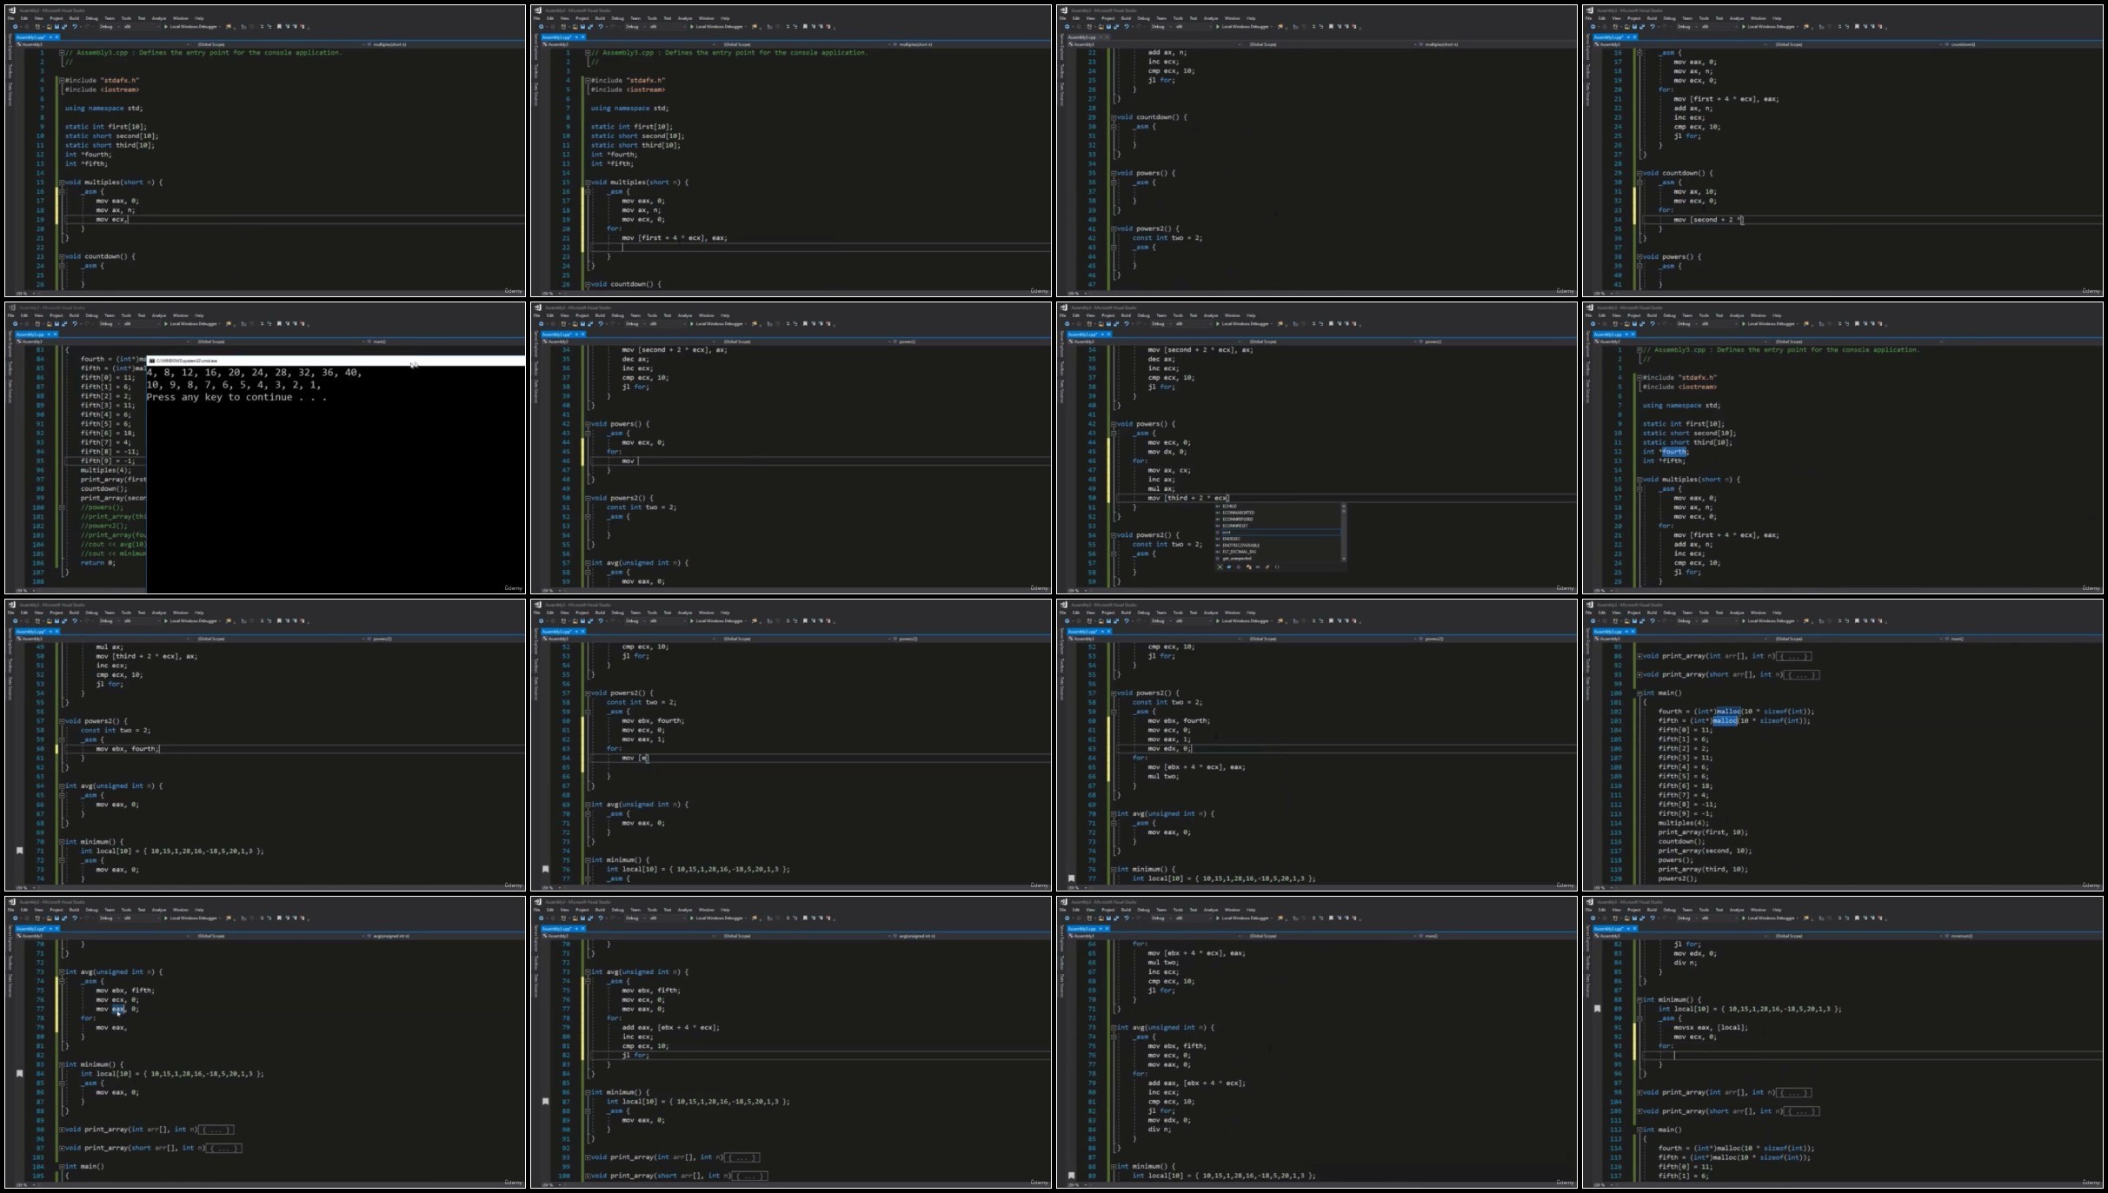Click the Assembly3 icon in navigation bar

click(19, 44)
